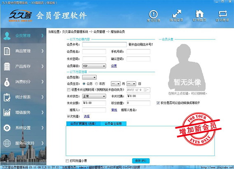Expand the 统计报表 chevron arrow
The height and width of the screenshot is (169, 234).
tap(42, 97)
